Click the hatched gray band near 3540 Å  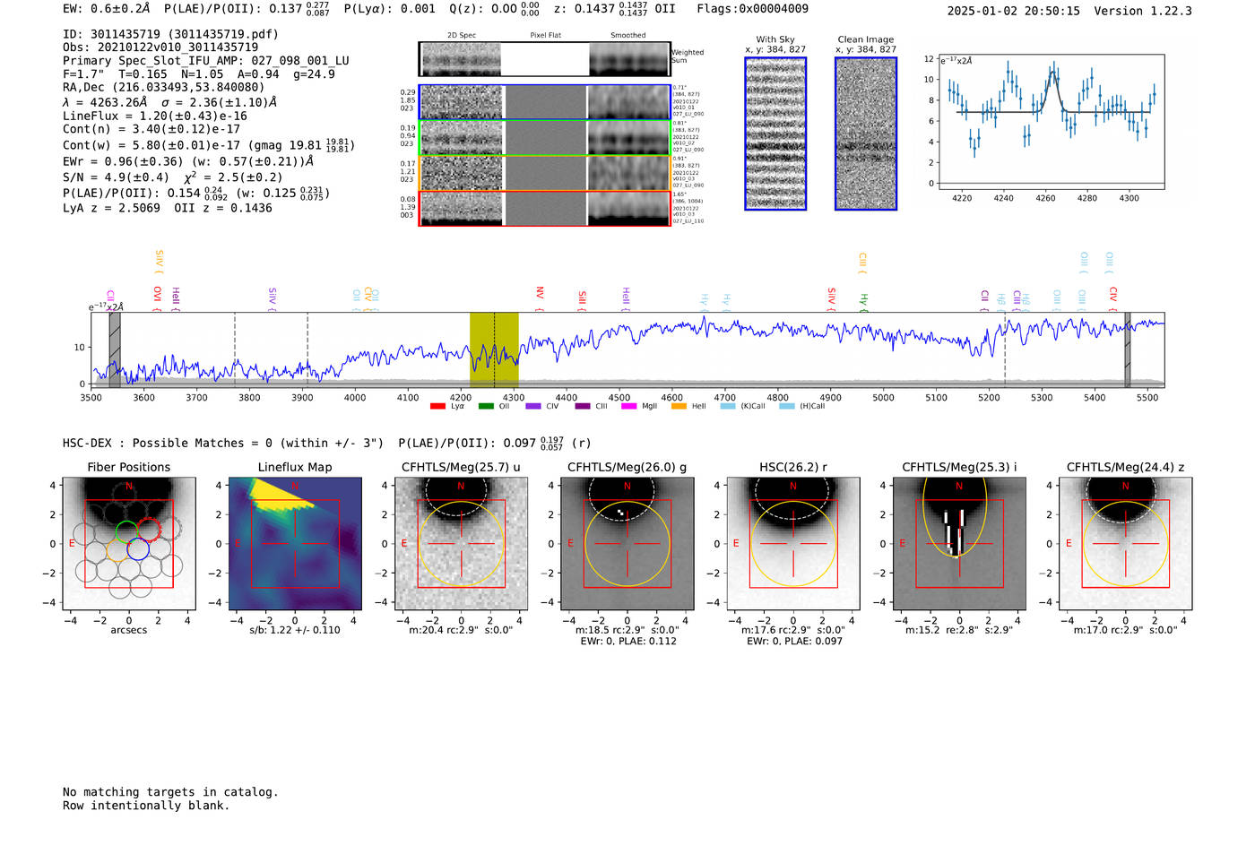pos(115,350)
